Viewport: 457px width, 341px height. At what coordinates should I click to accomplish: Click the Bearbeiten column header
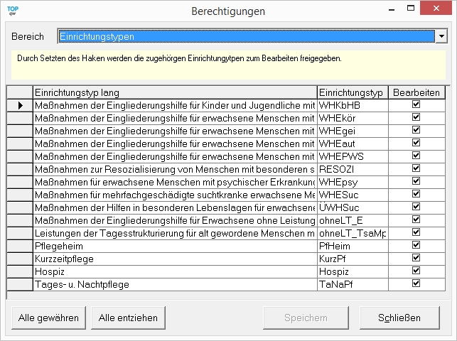coord(416,92)
